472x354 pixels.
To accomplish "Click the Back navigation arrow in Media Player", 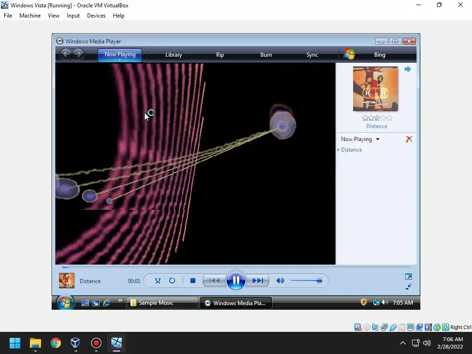I will [65, 54].
